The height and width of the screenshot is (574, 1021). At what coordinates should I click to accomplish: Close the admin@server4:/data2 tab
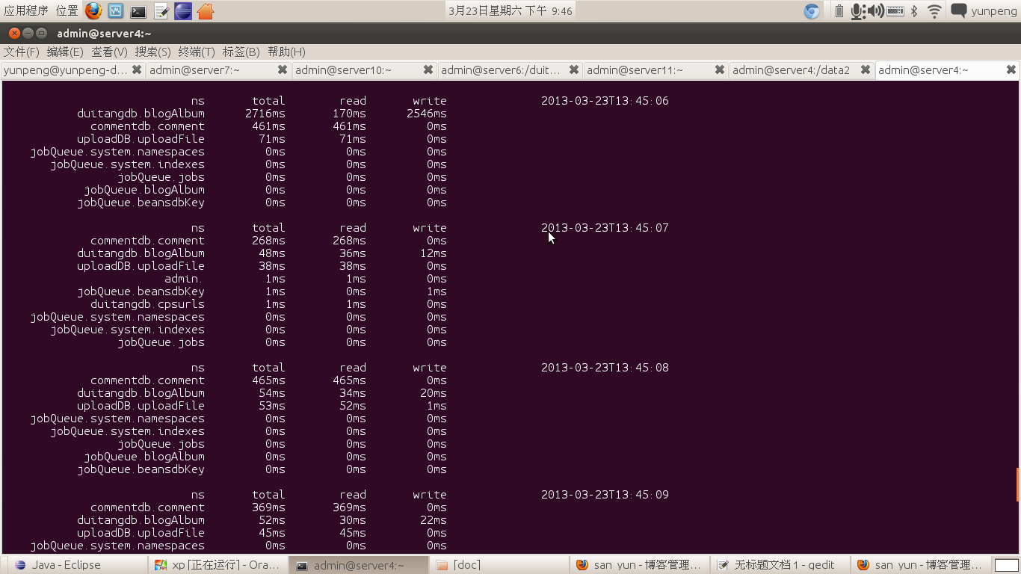[866, 70]
